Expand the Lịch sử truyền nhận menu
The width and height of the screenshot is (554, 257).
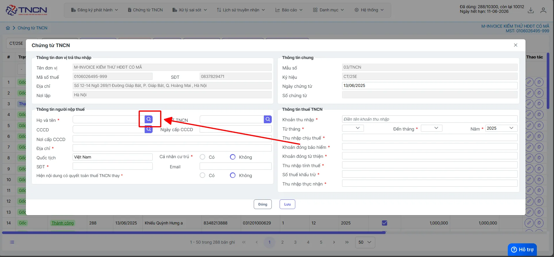[241, 10]
